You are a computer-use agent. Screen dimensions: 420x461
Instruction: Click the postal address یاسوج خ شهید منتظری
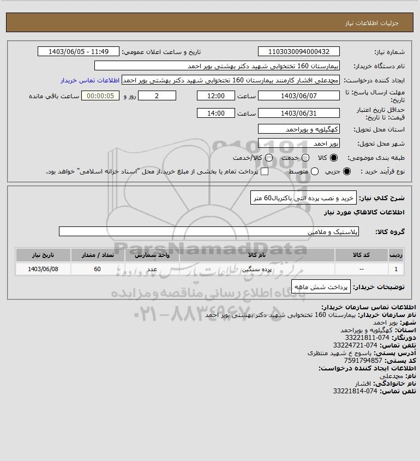[339, 353]
